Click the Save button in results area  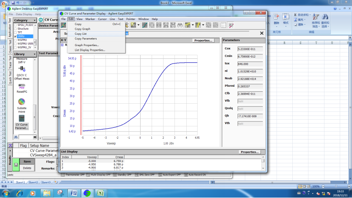point(27,162)
